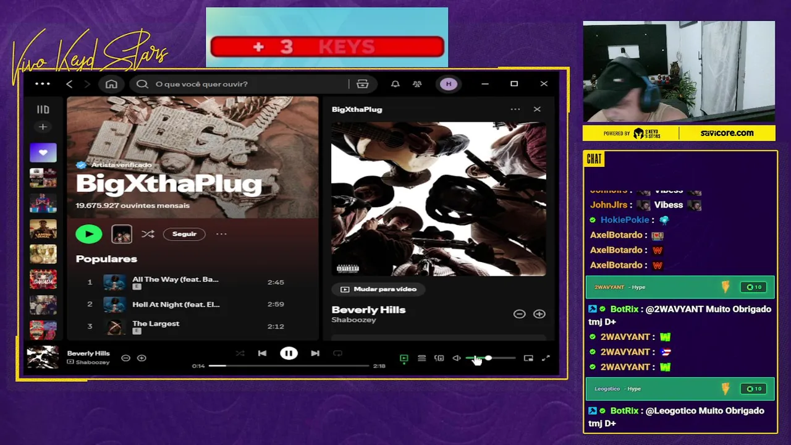Skip to the next track
Screen dimensions: 791x445
coord(315,353)
